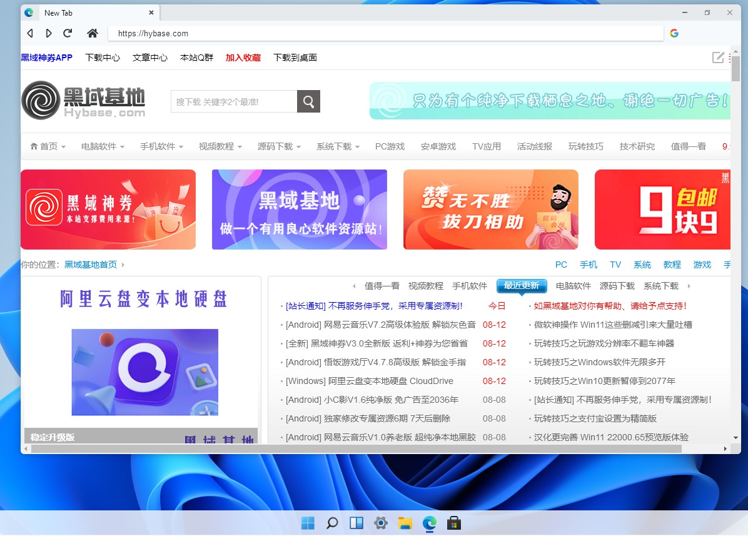Switch to the 手机软件 list tab
Viewport: 748px width, 536px height.
click(470, 286)
